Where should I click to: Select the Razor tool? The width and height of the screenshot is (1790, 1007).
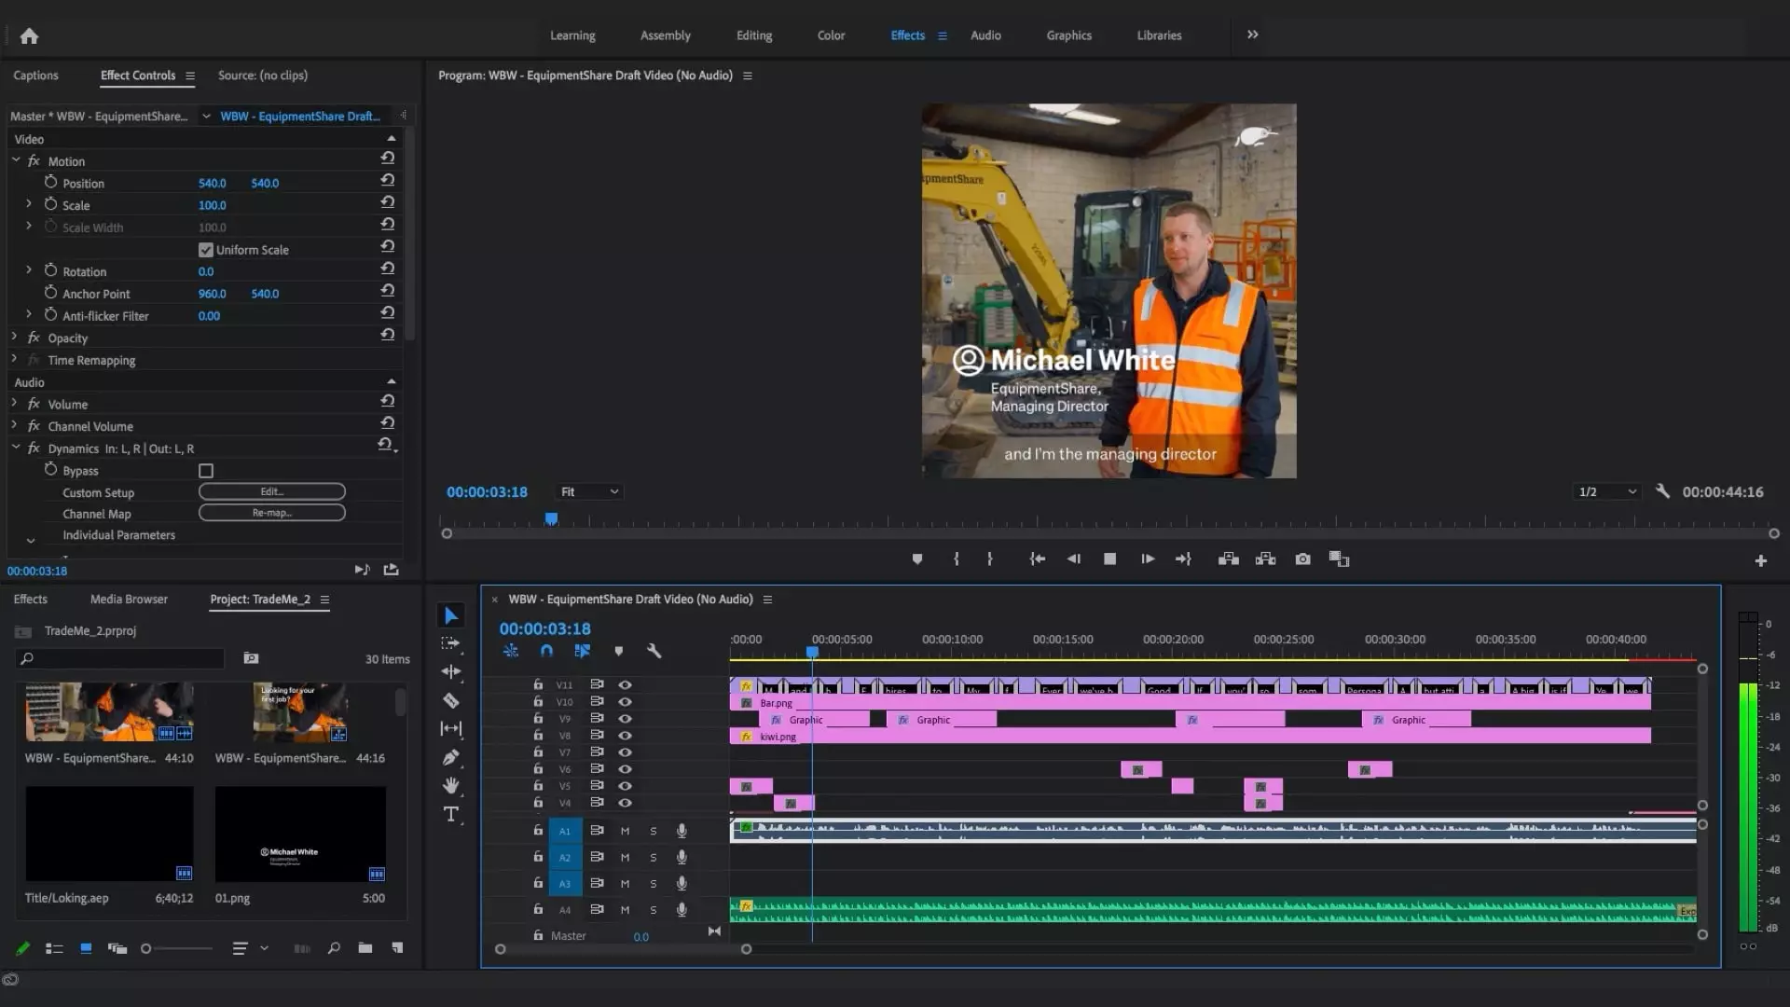point(451,700)
